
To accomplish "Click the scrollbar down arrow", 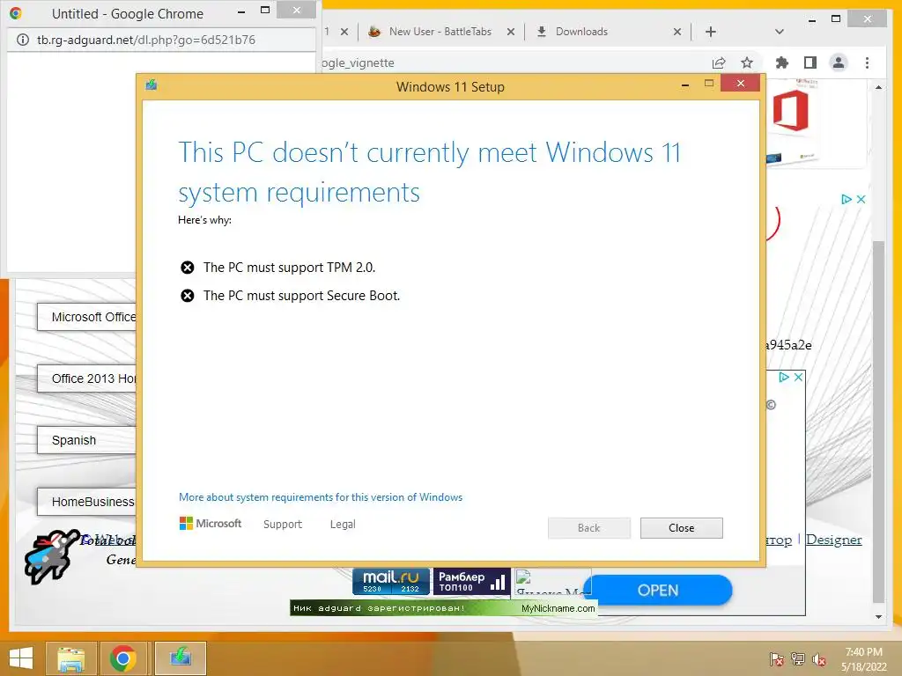I will pyautogui.click(x=878, y=617).
